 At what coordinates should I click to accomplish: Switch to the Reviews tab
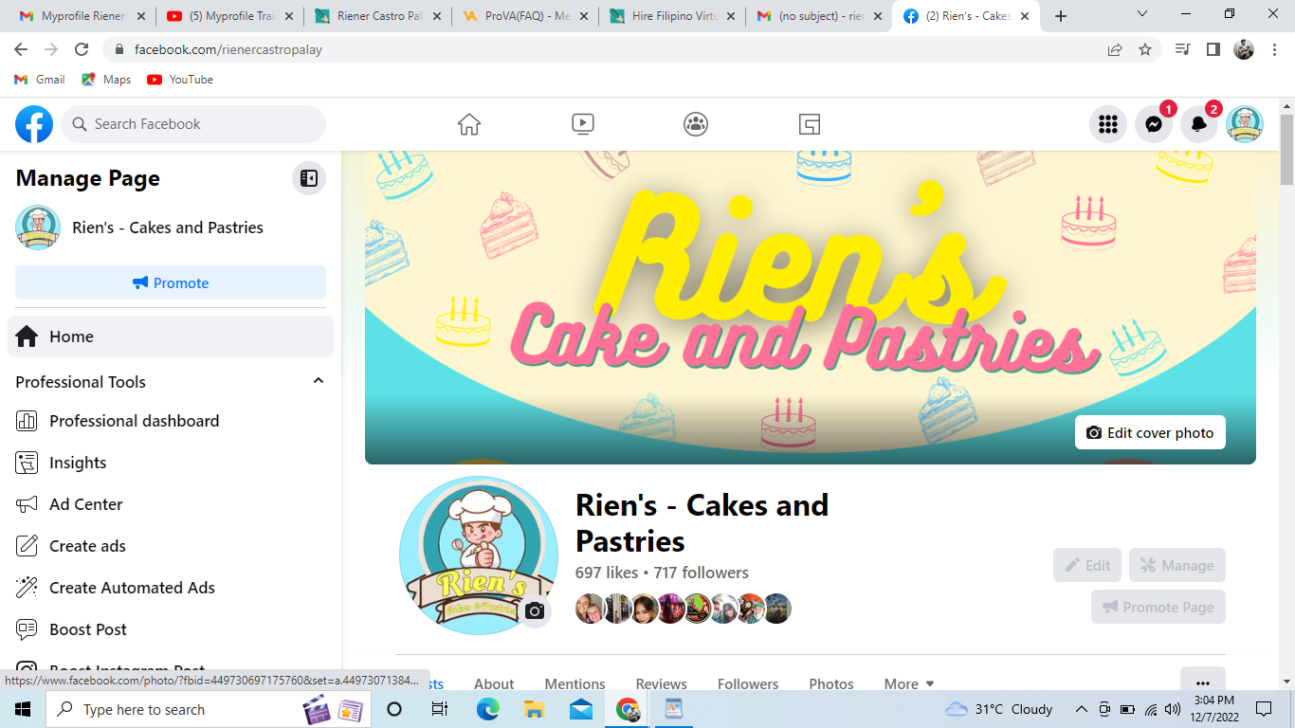[661, 683]
